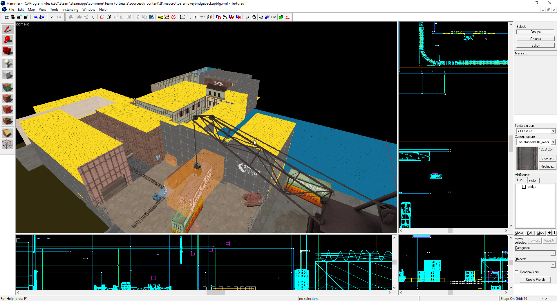557x301 pixels.
Task: Open the Categories dropdown
Action: click(553, 253)
